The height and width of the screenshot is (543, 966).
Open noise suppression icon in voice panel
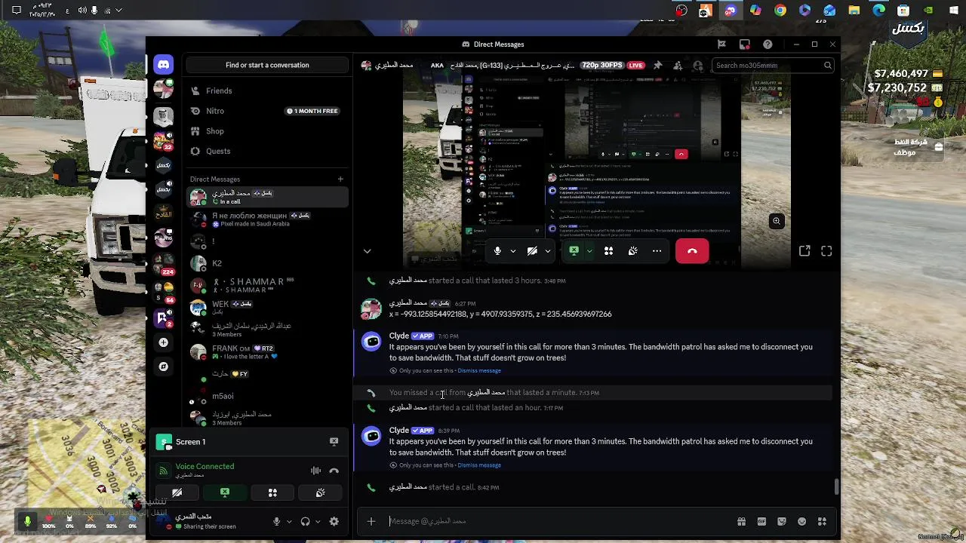coord(315,471)
